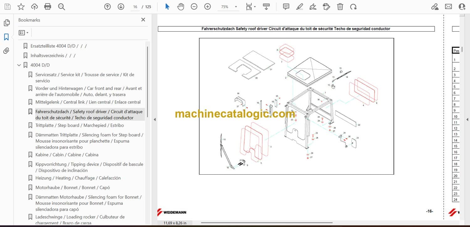The height and width of the screenshot is (227, 470).
Task: Open the Trittplatte / Step board bookmark
Action: coord(80,125)
